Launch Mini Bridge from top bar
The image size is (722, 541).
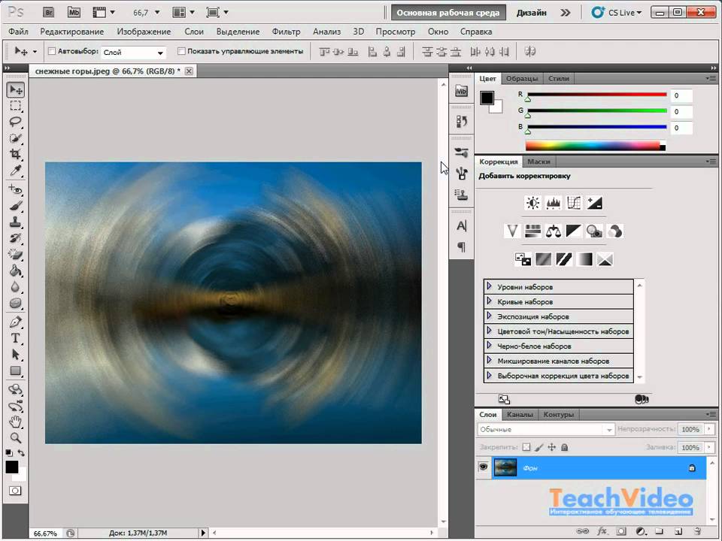(x=74, y=13)
